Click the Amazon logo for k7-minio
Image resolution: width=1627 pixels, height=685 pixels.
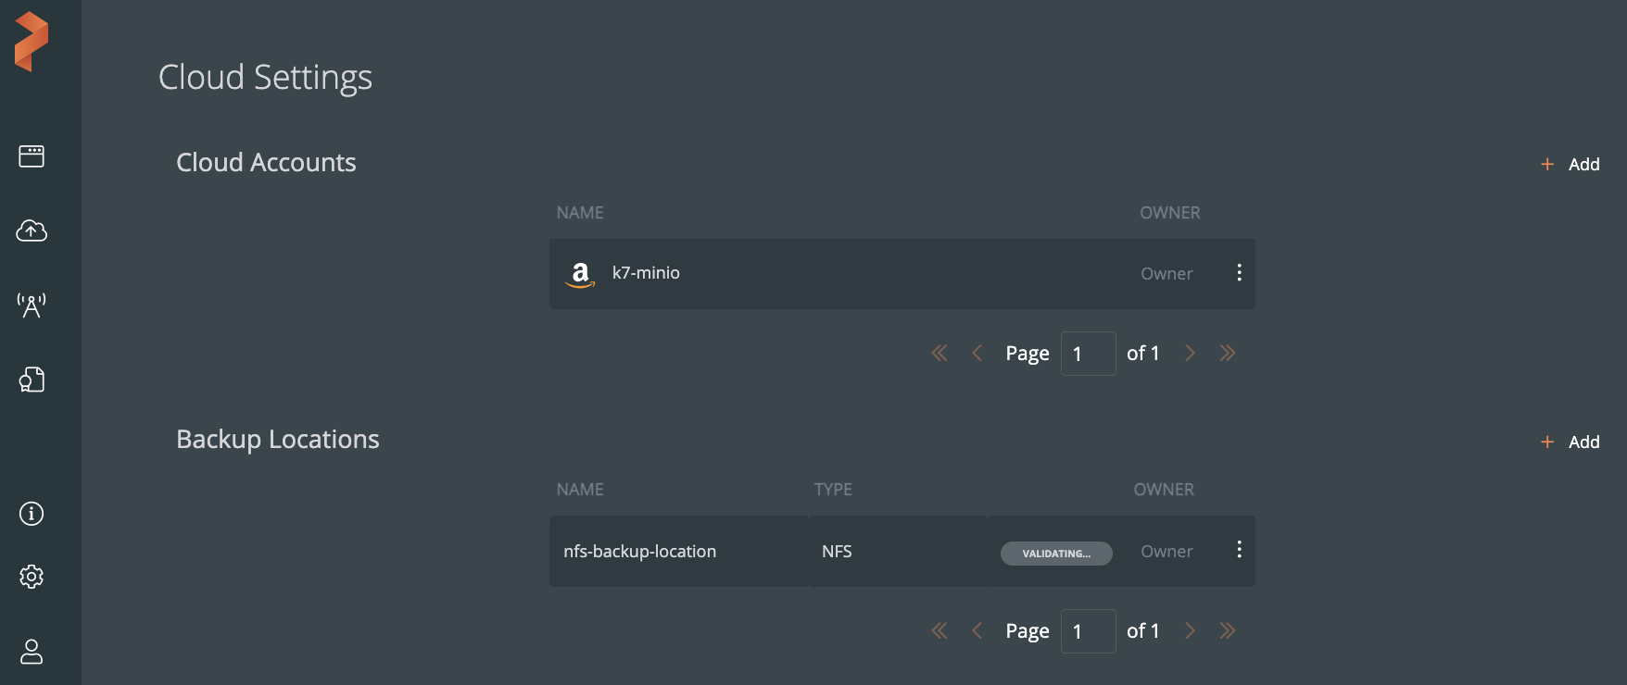[x=580, y=274]
